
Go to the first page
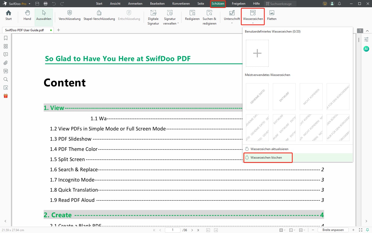[x=154, y=230]
